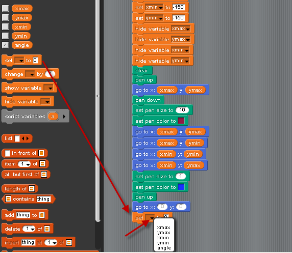Click the right arrow on the 'list' block
Screen dimensions: 292x253
[28, 138]
